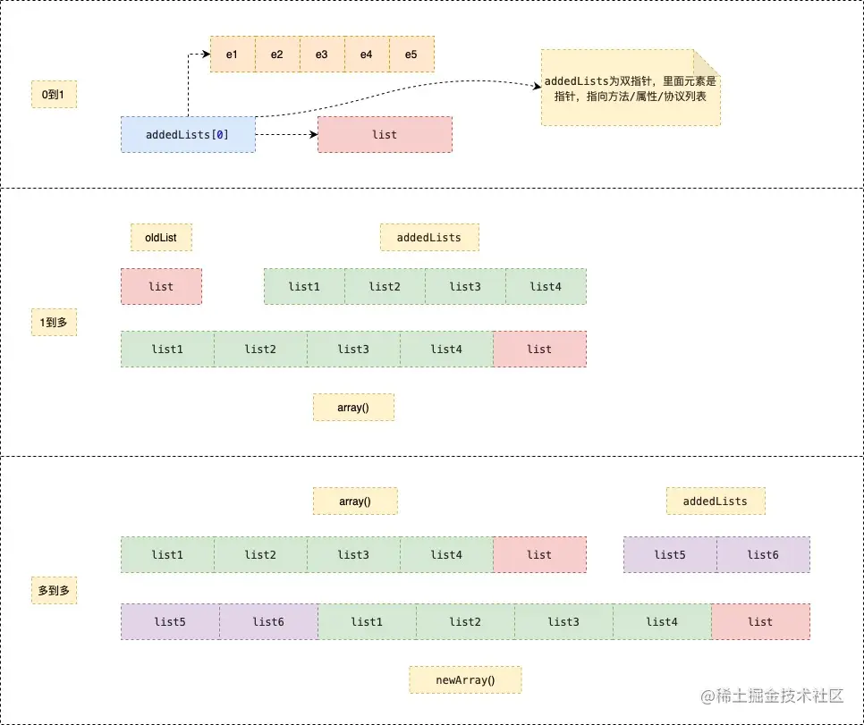Click the newArray() label
This screenshot has width=864, height=725.
(x=465, y=679)
